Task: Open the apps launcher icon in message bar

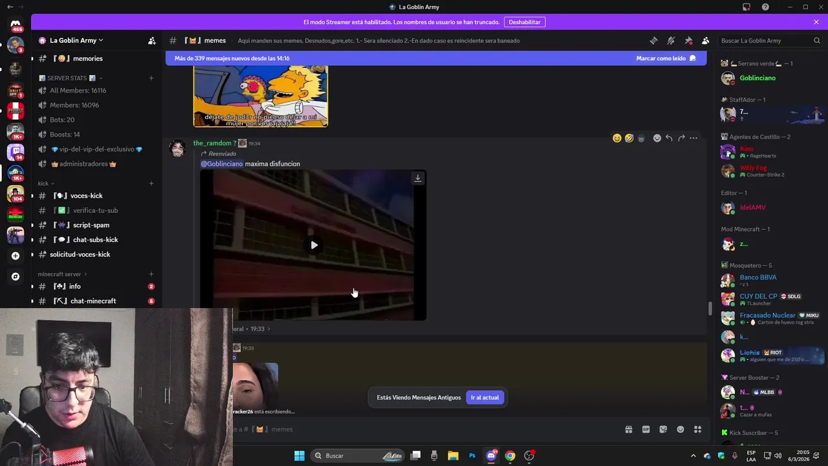Action: click(697, 429)
